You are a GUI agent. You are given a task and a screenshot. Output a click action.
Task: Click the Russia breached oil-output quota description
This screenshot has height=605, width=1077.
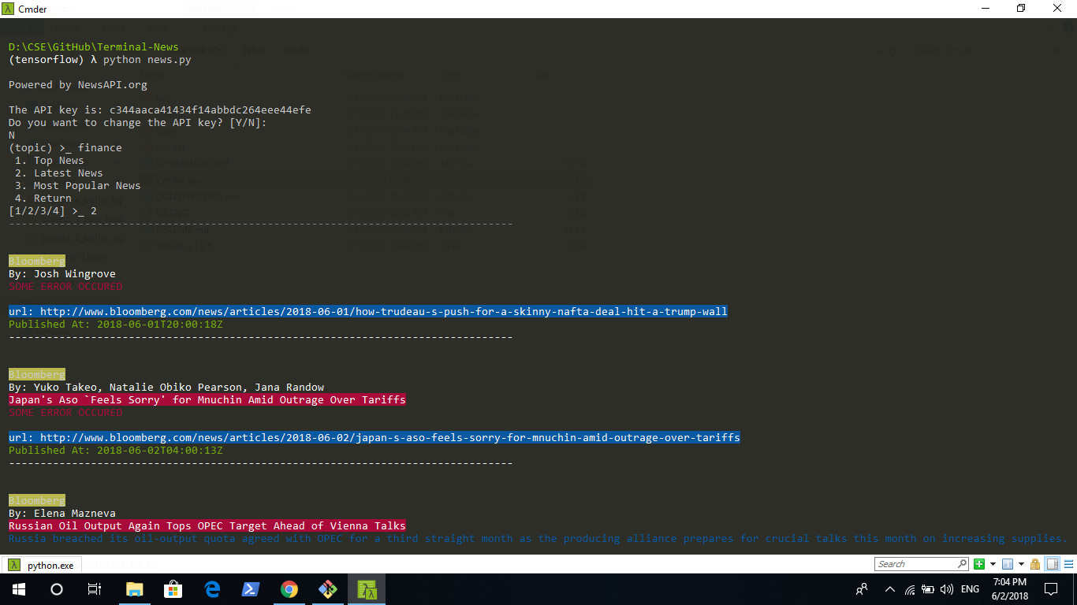pos(538,539)
